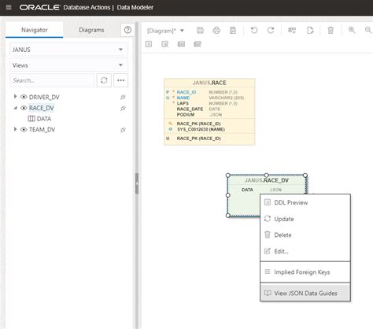Click the LAPS column in RACE table

(183, 103)
